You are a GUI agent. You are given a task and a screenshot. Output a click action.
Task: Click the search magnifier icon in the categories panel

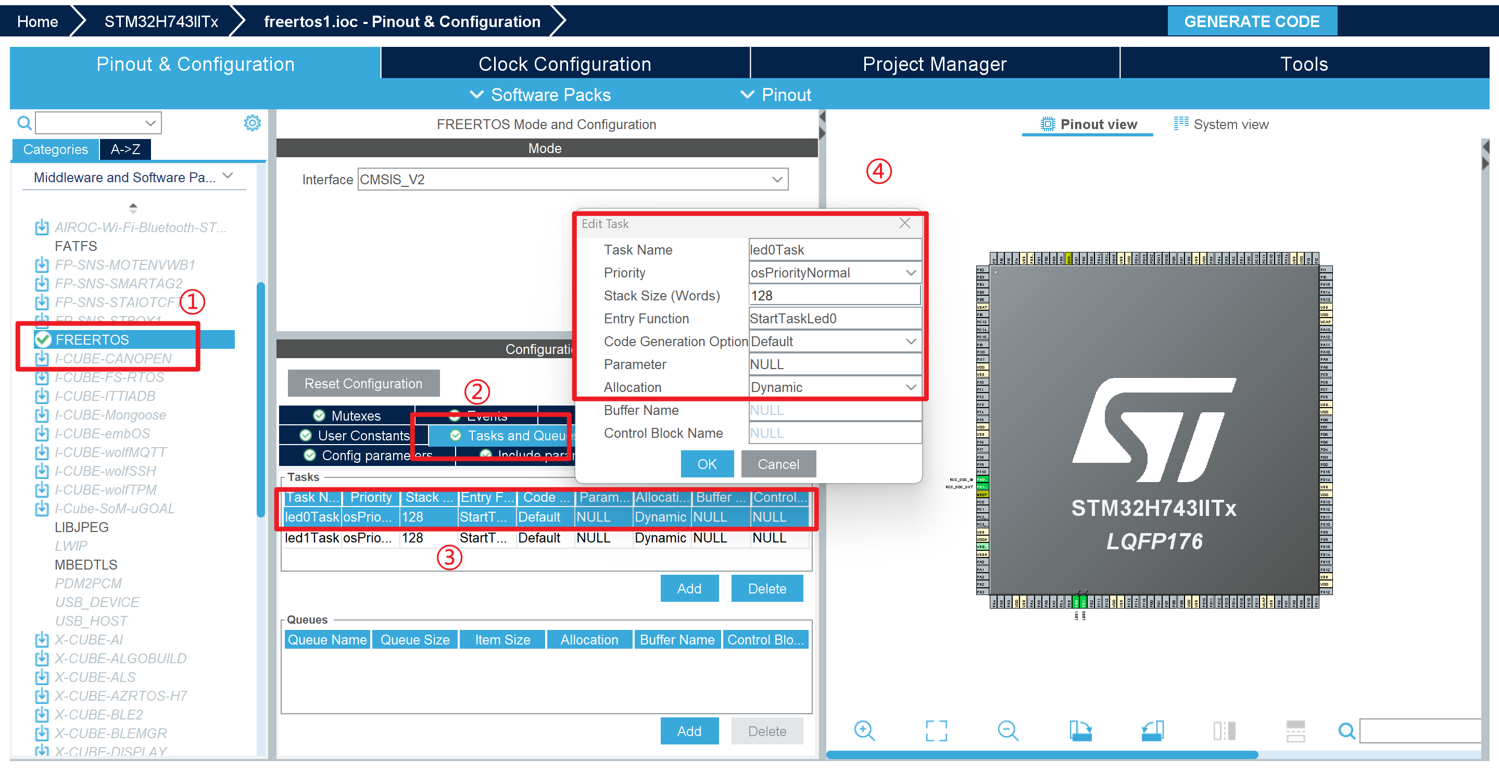click(x=24, y=123)
